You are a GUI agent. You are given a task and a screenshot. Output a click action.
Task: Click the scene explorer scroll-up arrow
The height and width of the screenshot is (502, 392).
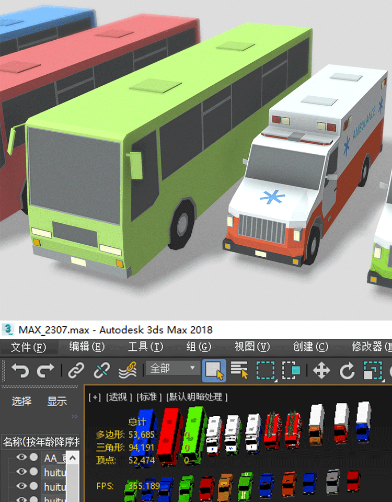point(73,458)
